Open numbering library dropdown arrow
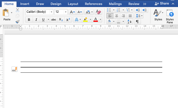This screenshot has width=178, height=108. point(123,10)
